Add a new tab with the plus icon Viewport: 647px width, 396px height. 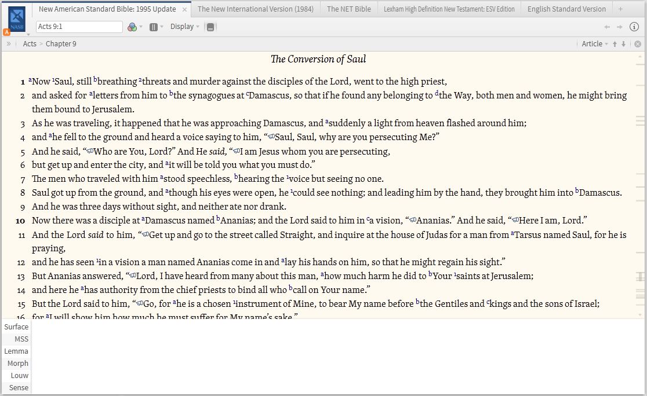click(x=620, y=9)
